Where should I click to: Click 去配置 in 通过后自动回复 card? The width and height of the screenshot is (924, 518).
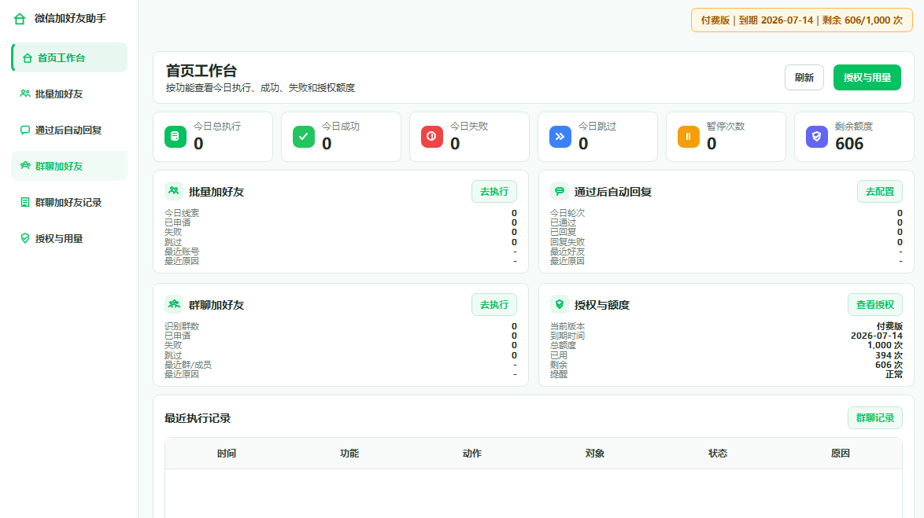[880, 191]
